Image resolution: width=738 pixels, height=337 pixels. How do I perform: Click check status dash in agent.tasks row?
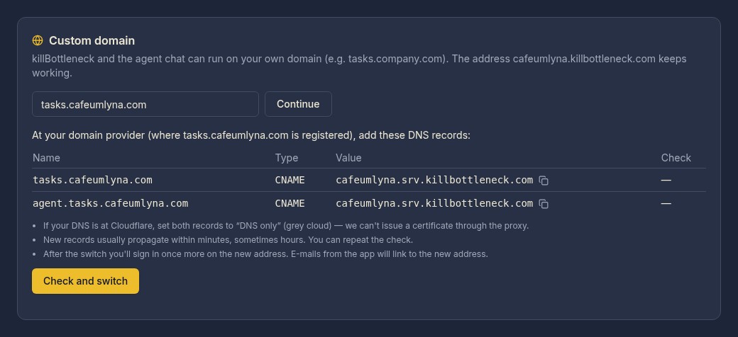[x=666, y=203]
